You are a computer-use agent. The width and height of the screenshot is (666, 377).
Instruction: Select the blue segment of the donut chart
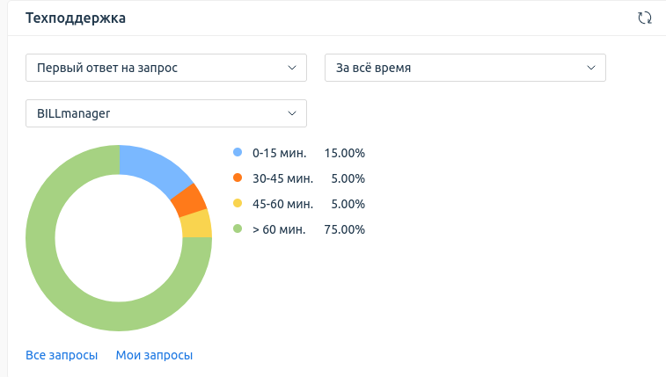coord(152,165)
